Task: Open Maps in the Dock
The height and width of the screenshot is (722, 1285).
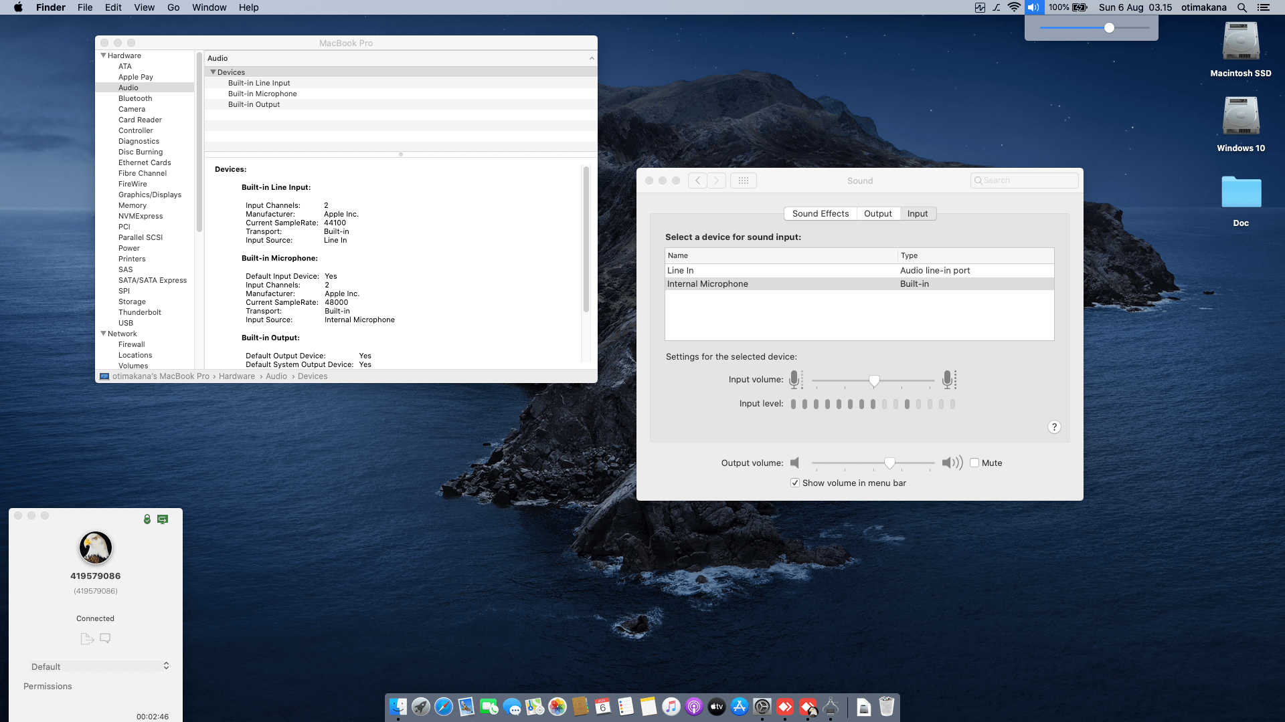Action: [x=535, y=707]
